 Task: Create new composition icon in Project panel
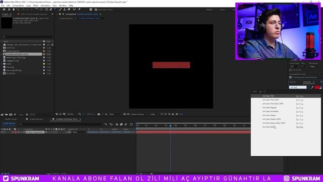[11, 115]
